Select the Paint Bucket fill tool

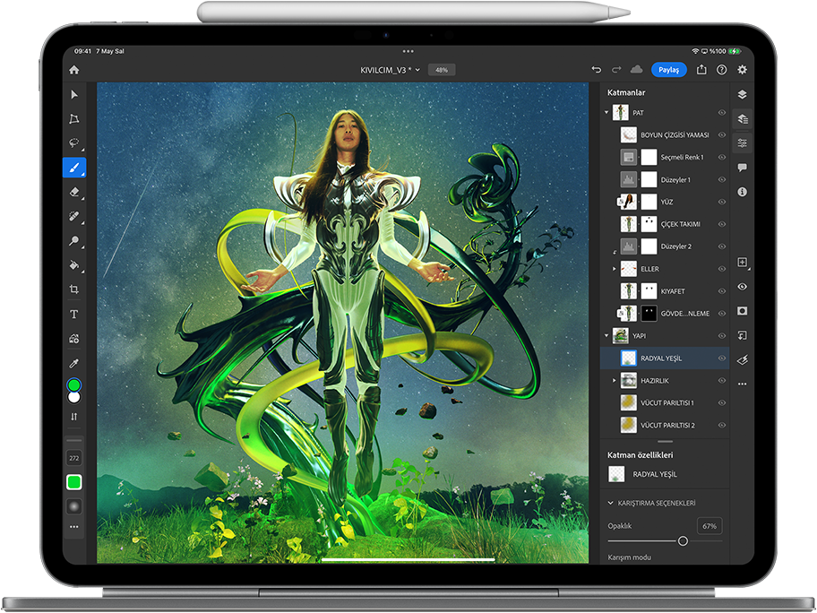[x=74, y=264]
